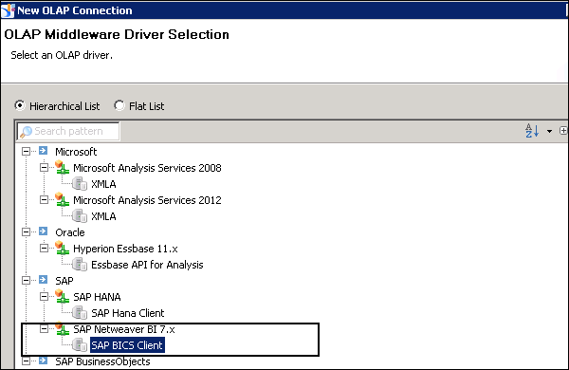Viewport: 569px width, 370px height.
Task: Click the SAP BusinessObjects arrow icon
Action: [44, 361]
